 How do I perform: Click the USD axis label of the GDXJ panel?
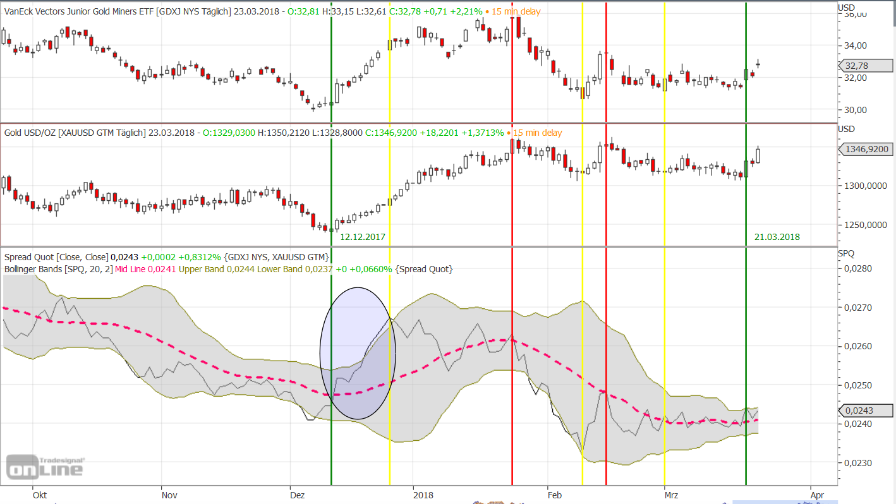(846, 7)
